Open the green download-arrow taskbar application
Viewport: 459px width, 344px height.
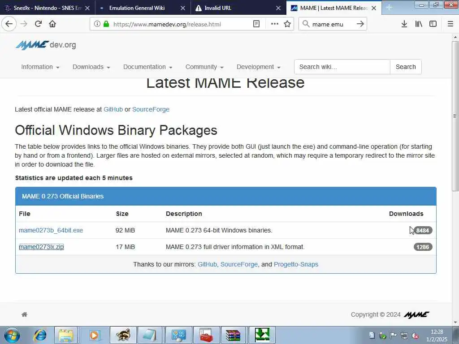click(x=262, y=335)
